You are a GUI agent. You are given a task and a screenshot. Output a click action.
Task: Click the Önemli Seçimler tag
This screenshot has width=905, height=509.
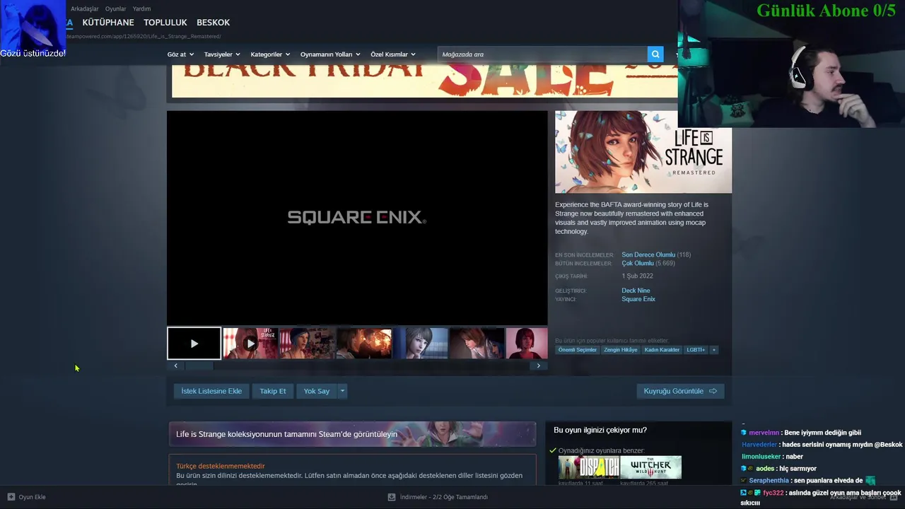click(578, 350)
